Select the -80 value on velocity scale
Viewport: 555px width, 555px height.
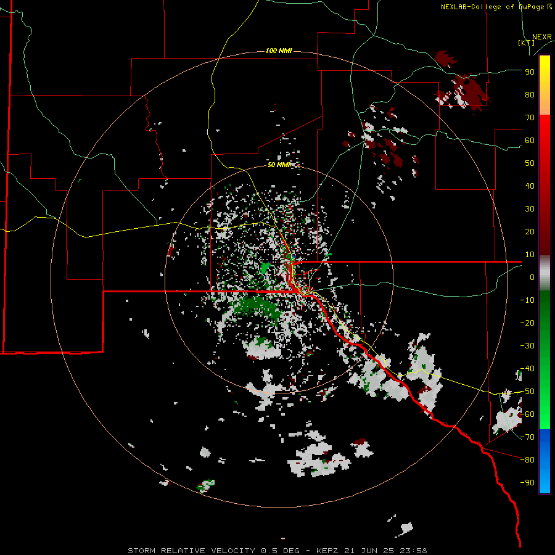(x=527, y=460)
